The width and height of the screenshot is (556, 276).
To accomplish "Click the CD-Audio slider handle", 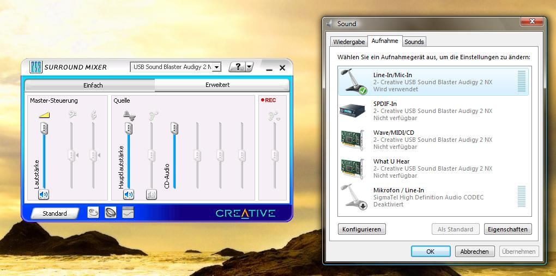I will pyautogui.click(x=174, y=128).
